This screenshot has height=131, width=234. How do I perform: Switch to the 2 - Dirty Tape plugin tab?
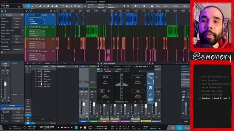click(127, 66)
